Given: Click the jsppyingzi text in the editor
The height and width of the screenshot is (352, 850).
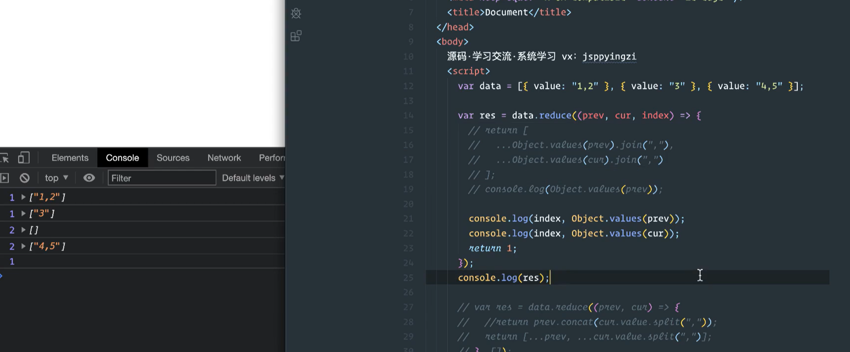Looking at the screenshot, I should pyautogui.click(x=609, y=57).
